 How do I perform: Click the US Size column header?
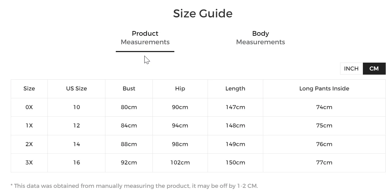pyautogui.click(x=76, y=89)
